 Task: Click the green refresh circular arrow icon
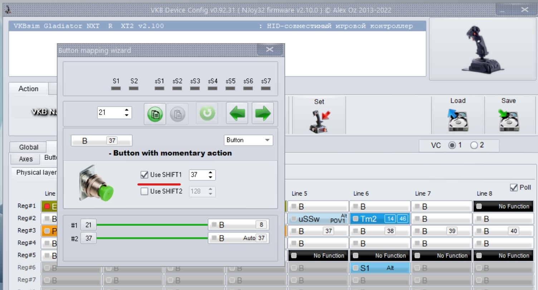tap(207, 113)
